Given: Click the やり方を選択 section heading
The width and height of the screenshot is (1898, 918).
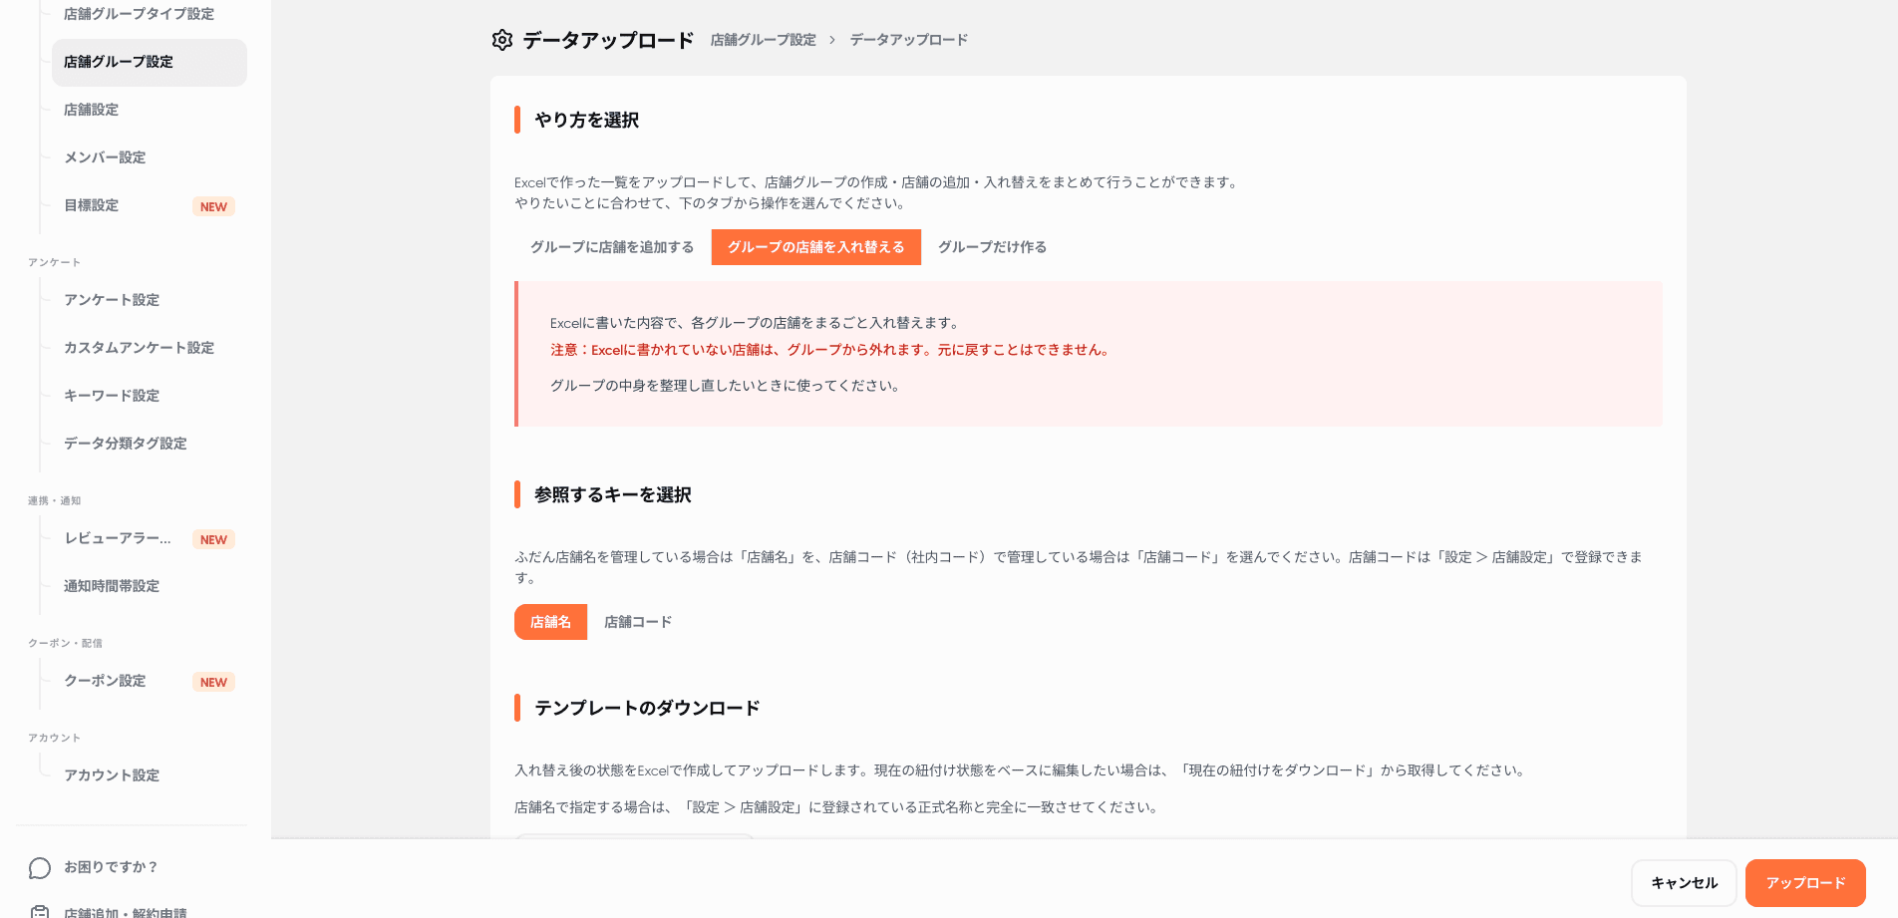Looking at the screenshot, I should (587, 121).
